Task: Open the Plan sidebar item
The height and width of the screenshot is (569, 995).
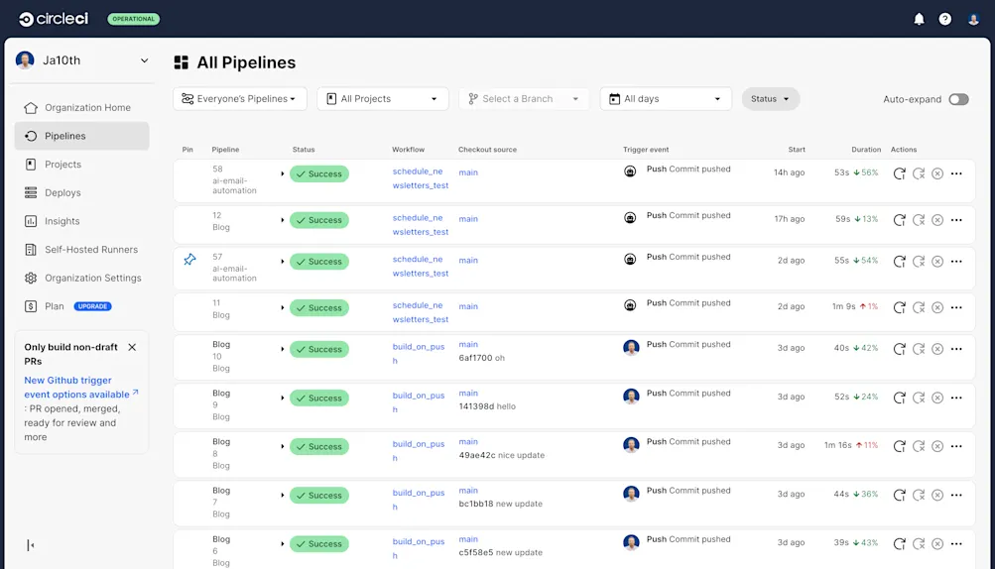Action: 54,306
